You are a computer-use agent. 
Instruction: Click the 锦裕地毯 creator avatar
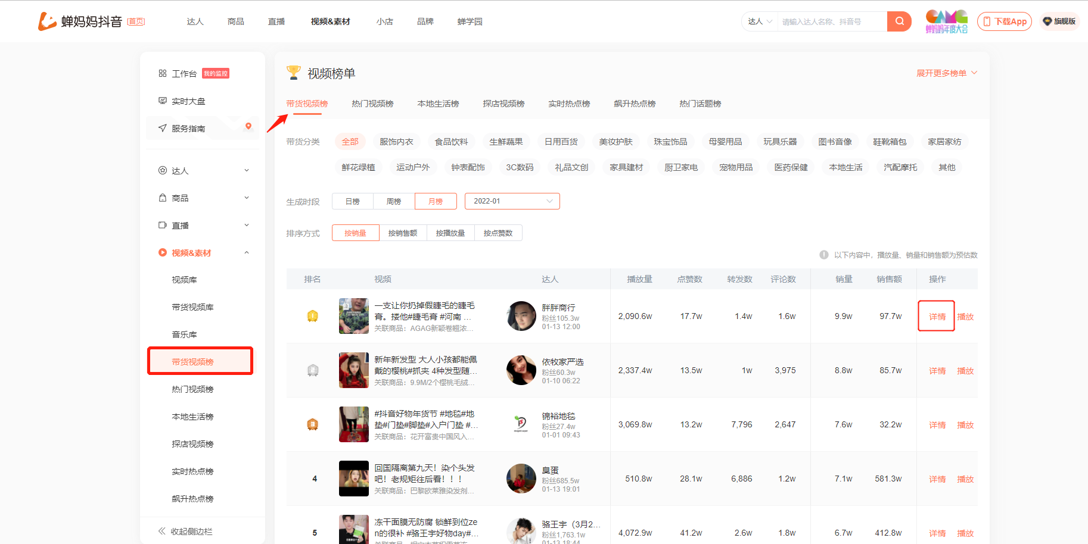click(x=521, y=424)
